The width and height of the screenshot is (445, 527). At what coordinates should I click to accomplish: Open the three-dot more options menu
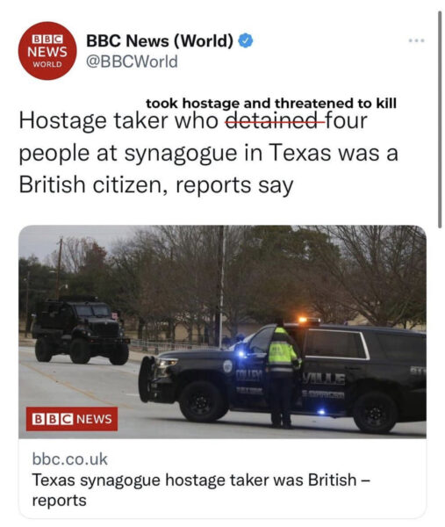click(416, 40)
